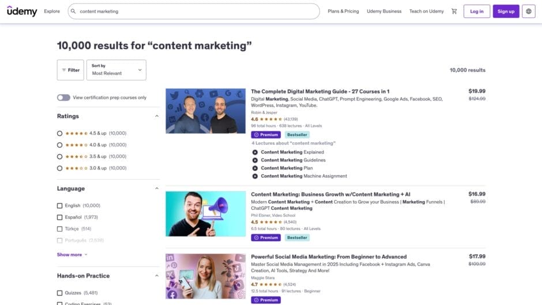The image size is (542, 305).
Task: Open the shopping cart
Action: pyautogui.click(x=454, y=11)
